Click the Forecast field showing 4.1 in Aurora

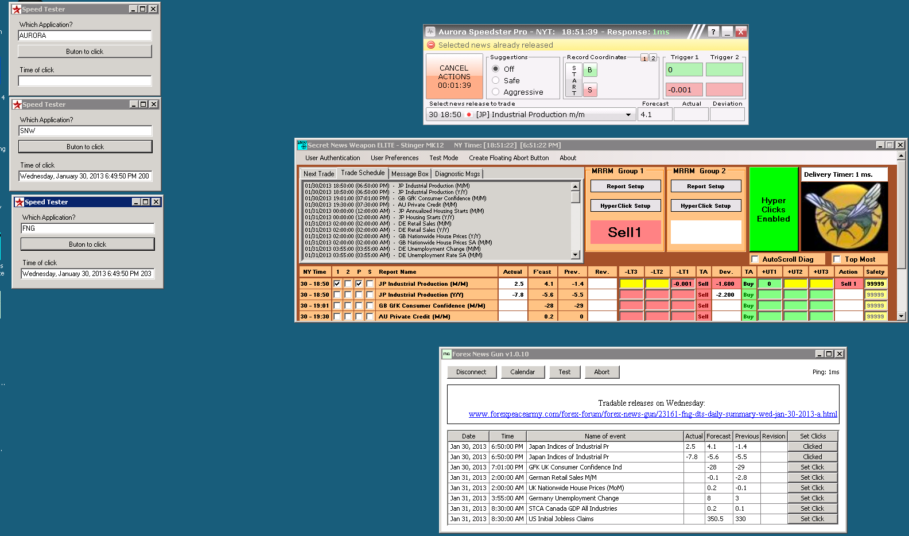point(655,115)
